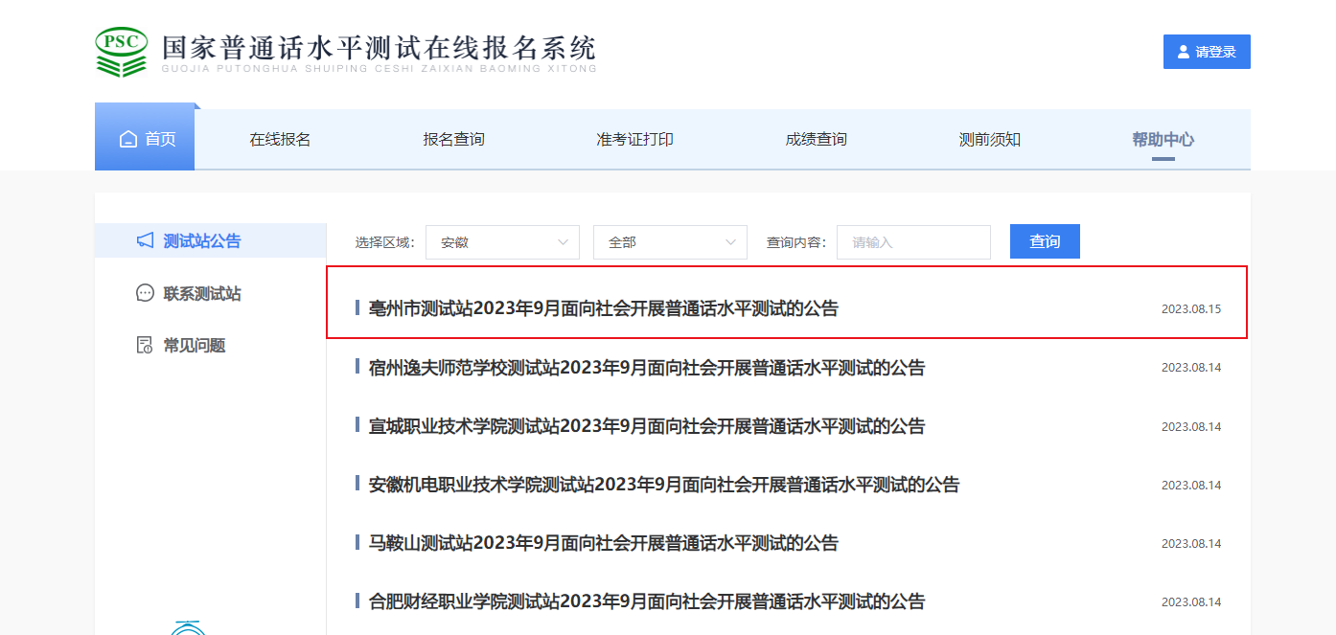The height and width of the screenshot is (635, 1336).
Task: Select 测试站公告 in the sidebar
Action: 211,240
